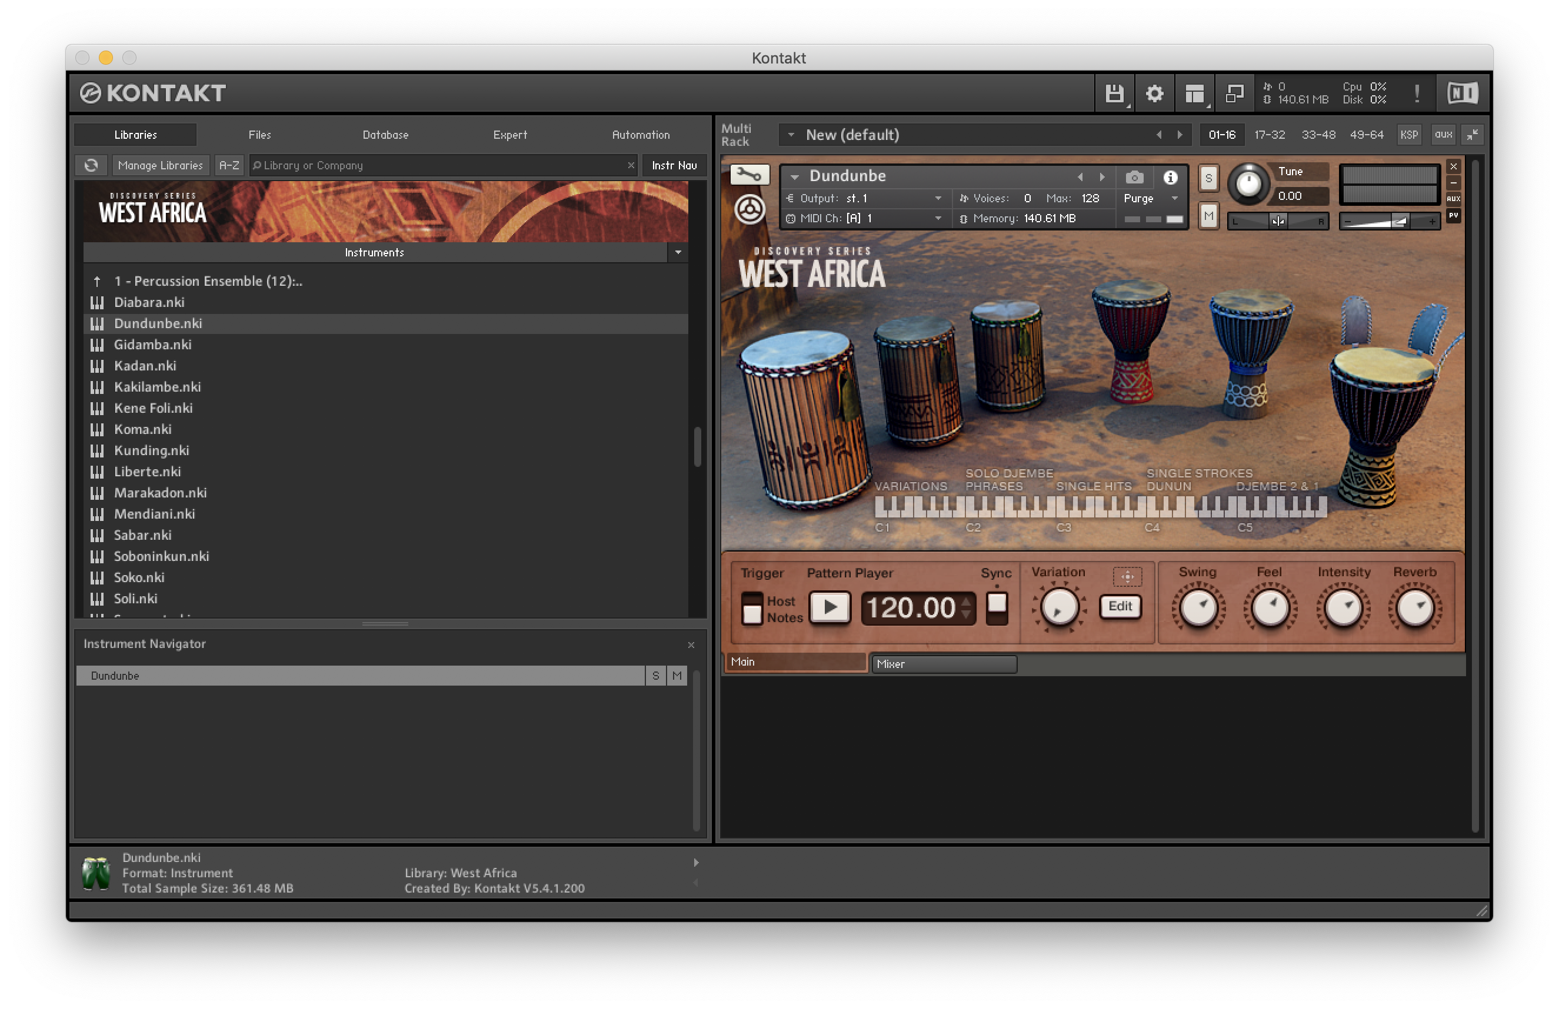
Task: Open the Instruments dropdown arrow in library
Action: coord(678,253)
